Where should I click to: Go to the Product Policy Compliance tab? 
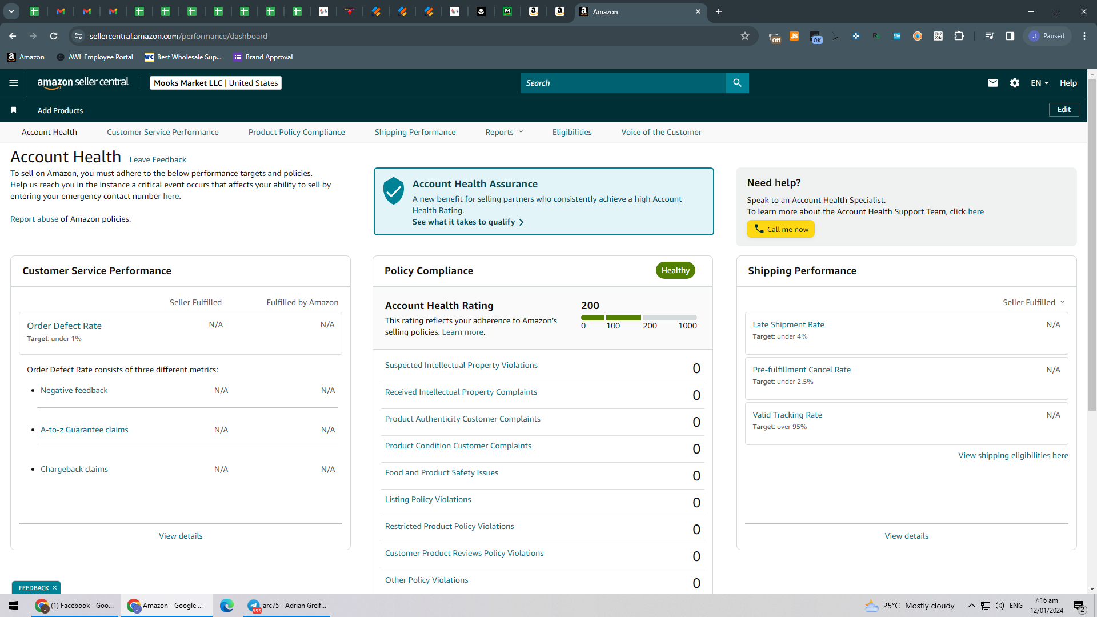pyautogui.click(x=297, y=132)
